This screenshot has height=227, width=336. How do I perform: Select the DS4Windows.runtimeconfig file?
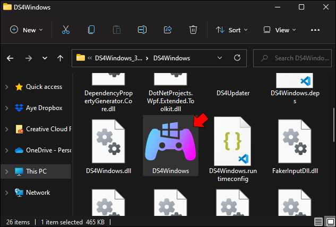click(233, 150)
